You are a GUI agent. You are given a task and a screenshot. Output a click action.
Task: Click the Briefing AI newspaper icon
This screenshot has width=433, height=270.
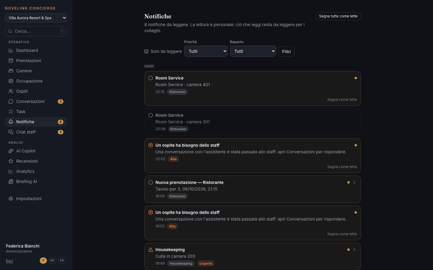tap(11, 181)
